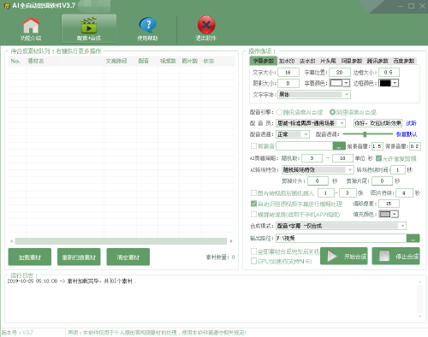This screenshot has width=428, height=337.
Task: Switch to the 片头尾 tab
Action: (328, 61)
